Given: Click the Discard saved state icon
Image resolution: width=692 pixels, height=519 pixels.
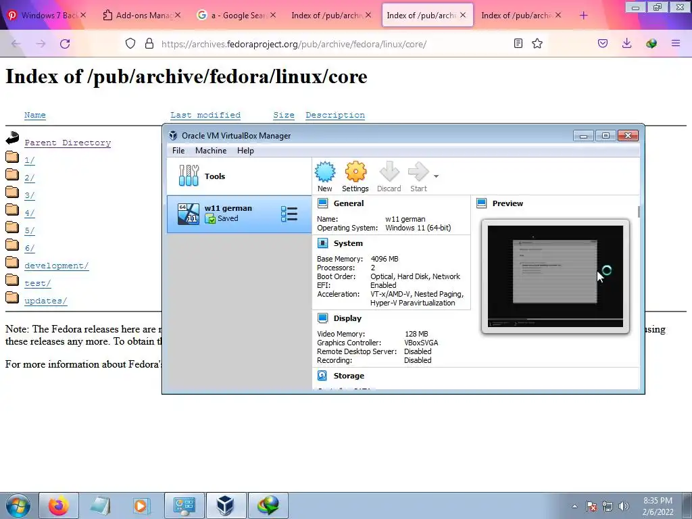Looking at the screenshot, I should (x=389, y=172).
